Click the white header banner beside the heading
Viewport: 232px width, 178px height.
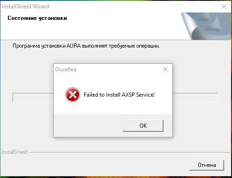[x=124, y=26]
